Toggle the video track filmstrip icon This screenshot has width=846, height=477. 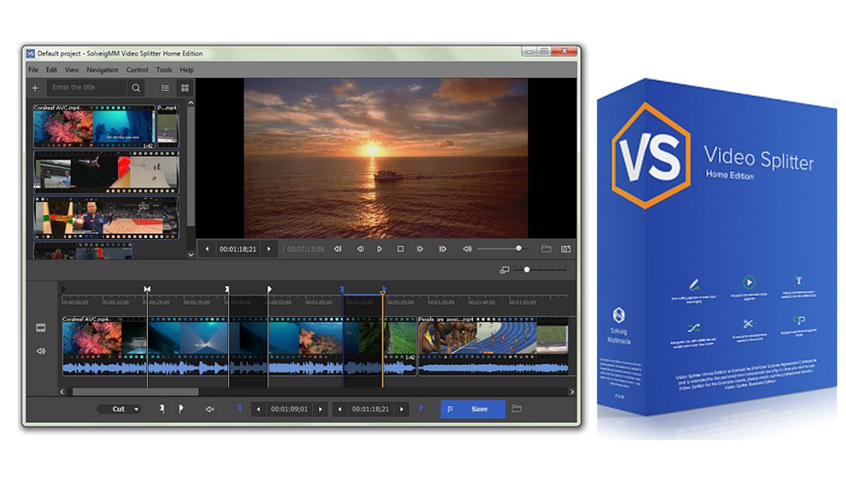point(41,328)
